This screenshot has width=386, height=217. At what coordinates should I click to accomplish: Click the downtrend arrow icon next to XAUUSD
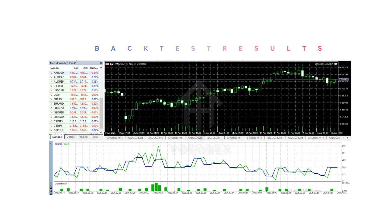[51, 73]
